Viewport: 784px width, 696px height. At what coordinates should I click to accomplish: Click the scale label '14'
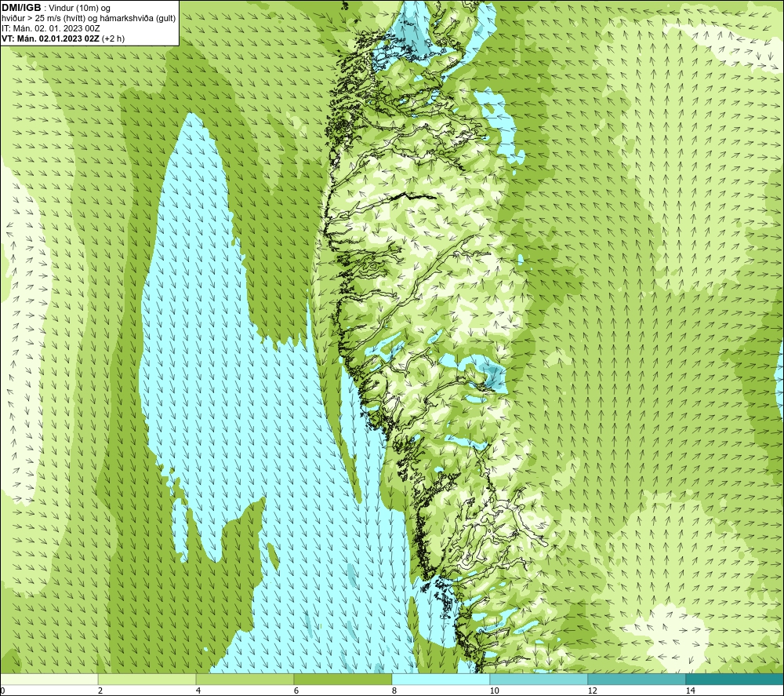click(x=690, y=691)
